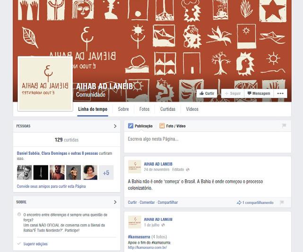Open Daniel Sabóia's profile link
The width and height of the screenshot is (303, 252).
click(28, 153)
